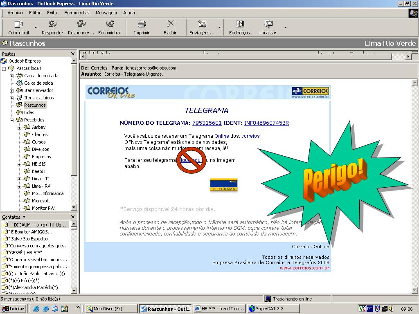Open the Arquivo menu
The width and height of the screenshot is (419, 314).
[x=15, y=13]
